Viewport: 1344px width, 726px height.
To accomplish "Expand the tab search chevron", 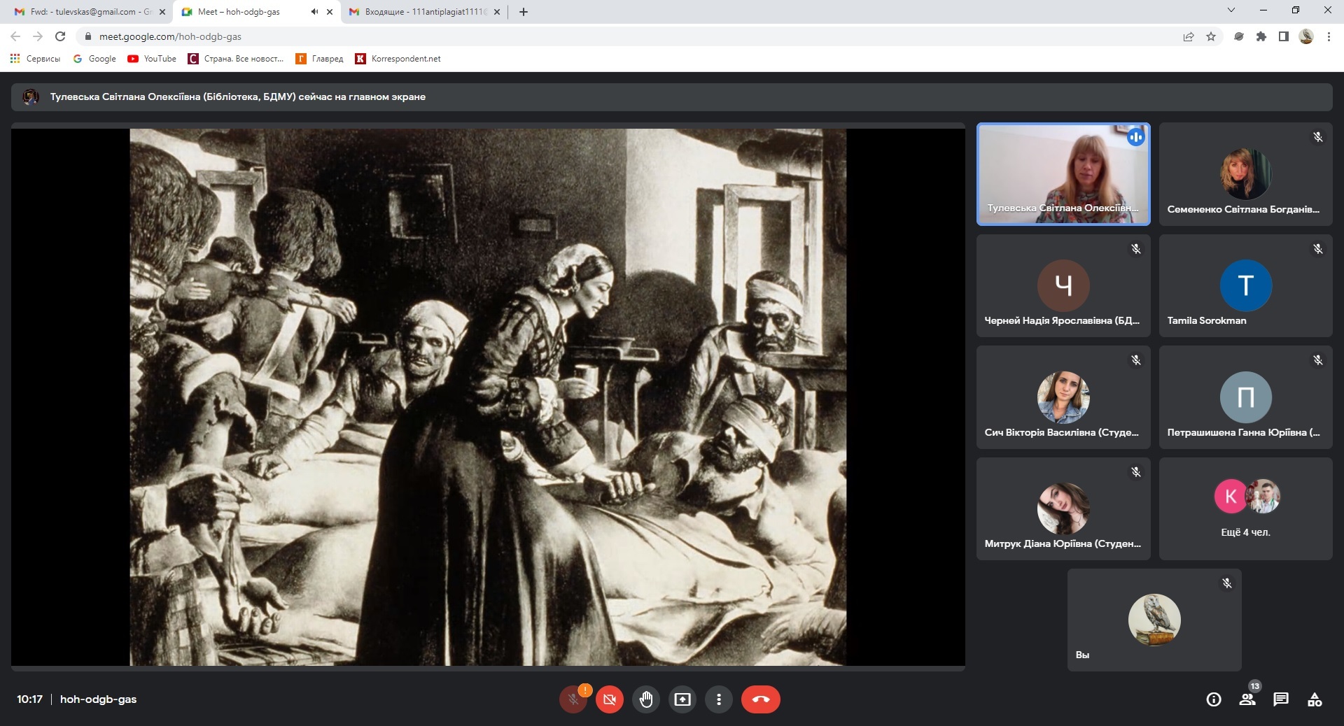I will [1231, 10].
